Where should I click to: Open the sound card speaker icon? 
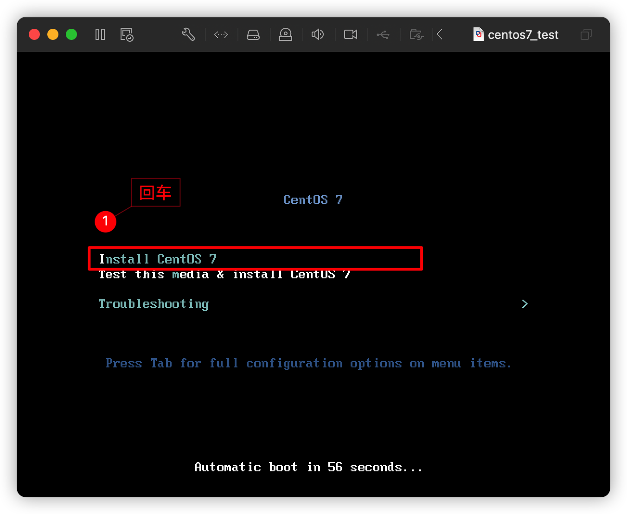pyautogui.click(x=318, y=34)
